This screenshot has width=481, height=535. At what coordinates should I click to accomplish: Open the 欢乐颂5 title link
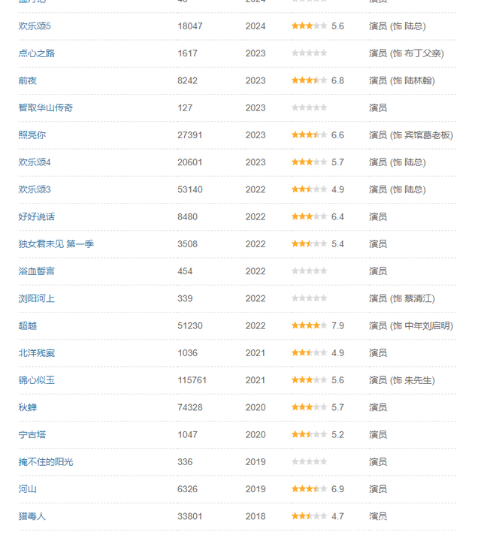point(35,26)
